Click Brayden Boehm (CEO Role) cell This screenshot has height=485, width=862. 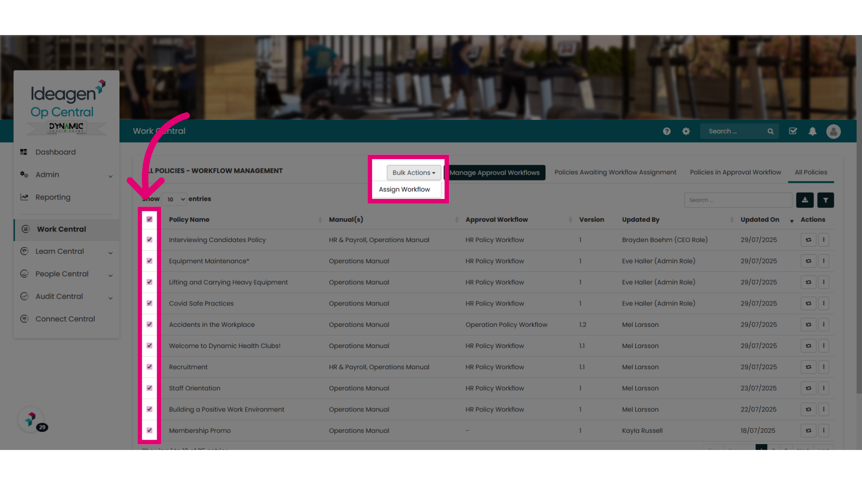pyautogui.click(x=665, y=240)
